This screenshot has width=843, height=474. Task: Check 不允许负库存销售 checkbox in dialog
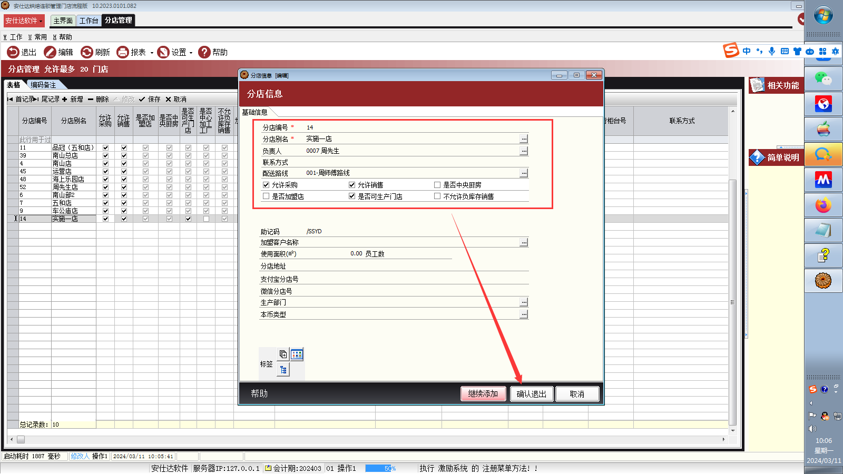(x=437, y=196)
